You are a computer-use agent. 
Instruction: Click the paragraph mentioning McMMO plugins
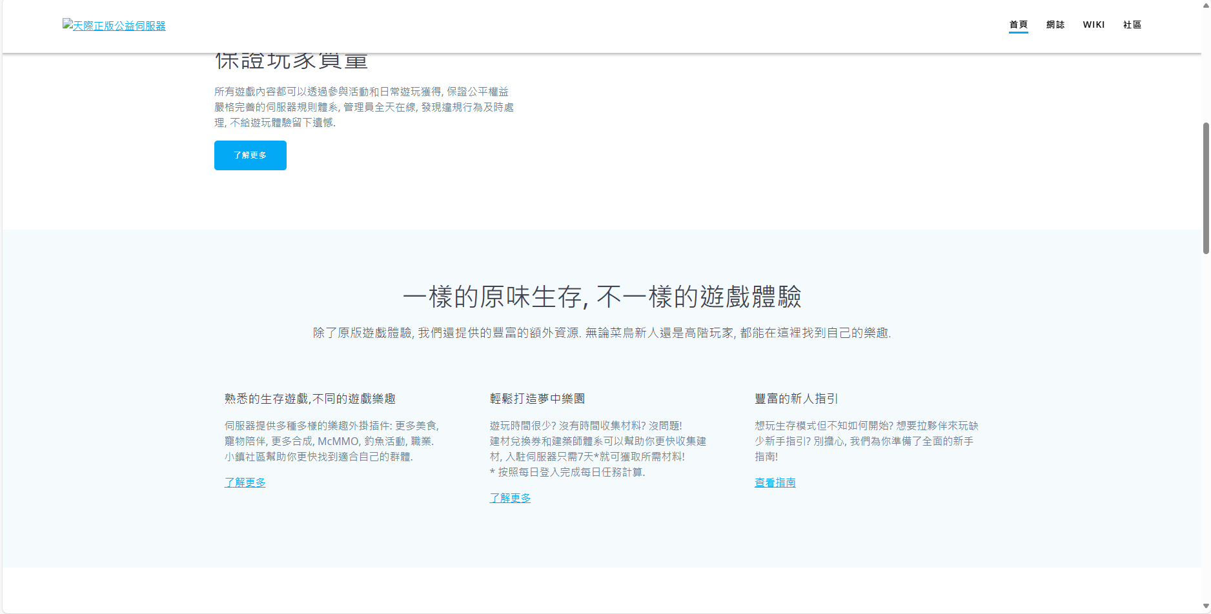332,441
